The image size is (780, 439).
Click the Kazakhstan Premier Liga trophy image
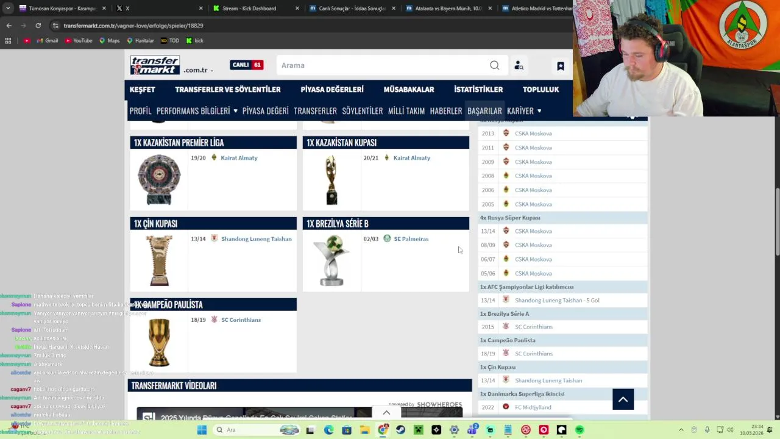(159, 179)
